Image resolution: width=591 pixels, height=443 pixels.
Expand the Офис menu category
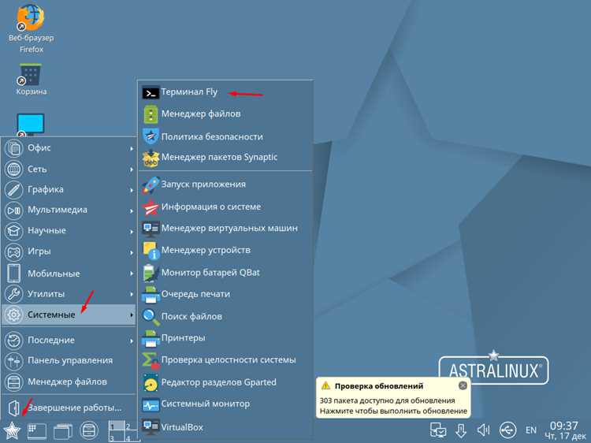[69, 148]
